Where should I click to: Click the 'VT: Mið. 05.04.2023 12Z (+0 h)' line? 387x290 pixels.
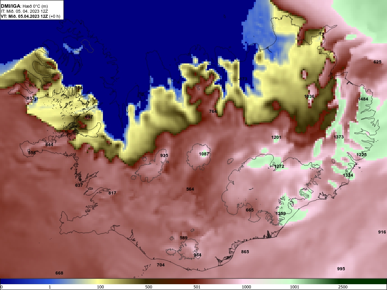[30, 16]
